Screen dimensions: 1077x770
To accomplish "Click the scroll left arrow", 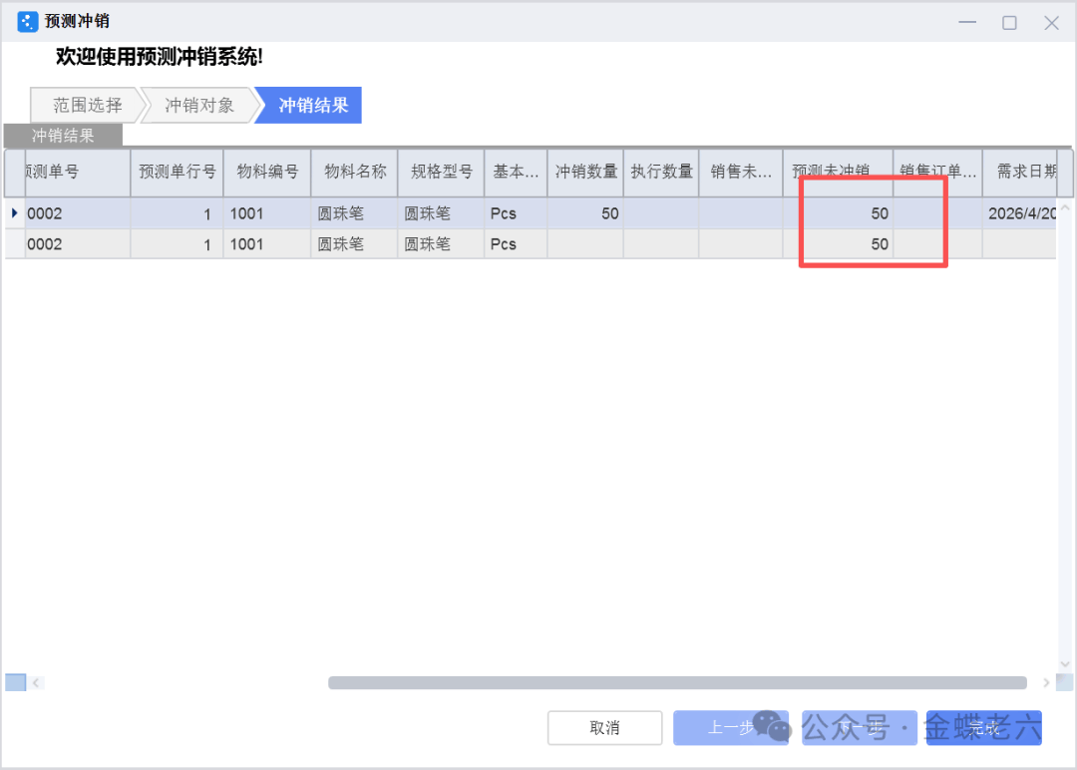I will 37,683.
